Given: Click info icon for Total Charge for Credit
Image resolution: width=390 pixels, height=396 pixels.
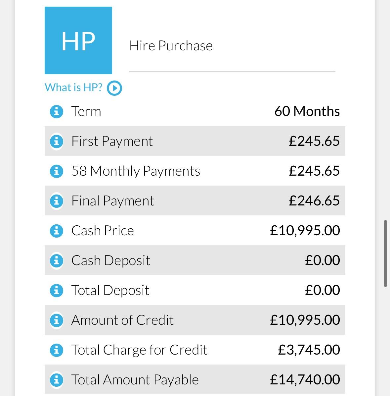Looking at the screenshot, I should (57, 350).
